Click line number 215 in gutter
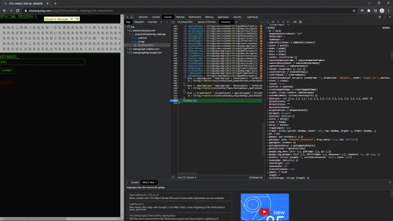This screenshot has height=221, width=393. pyautogui.click(x=175, y=100)
